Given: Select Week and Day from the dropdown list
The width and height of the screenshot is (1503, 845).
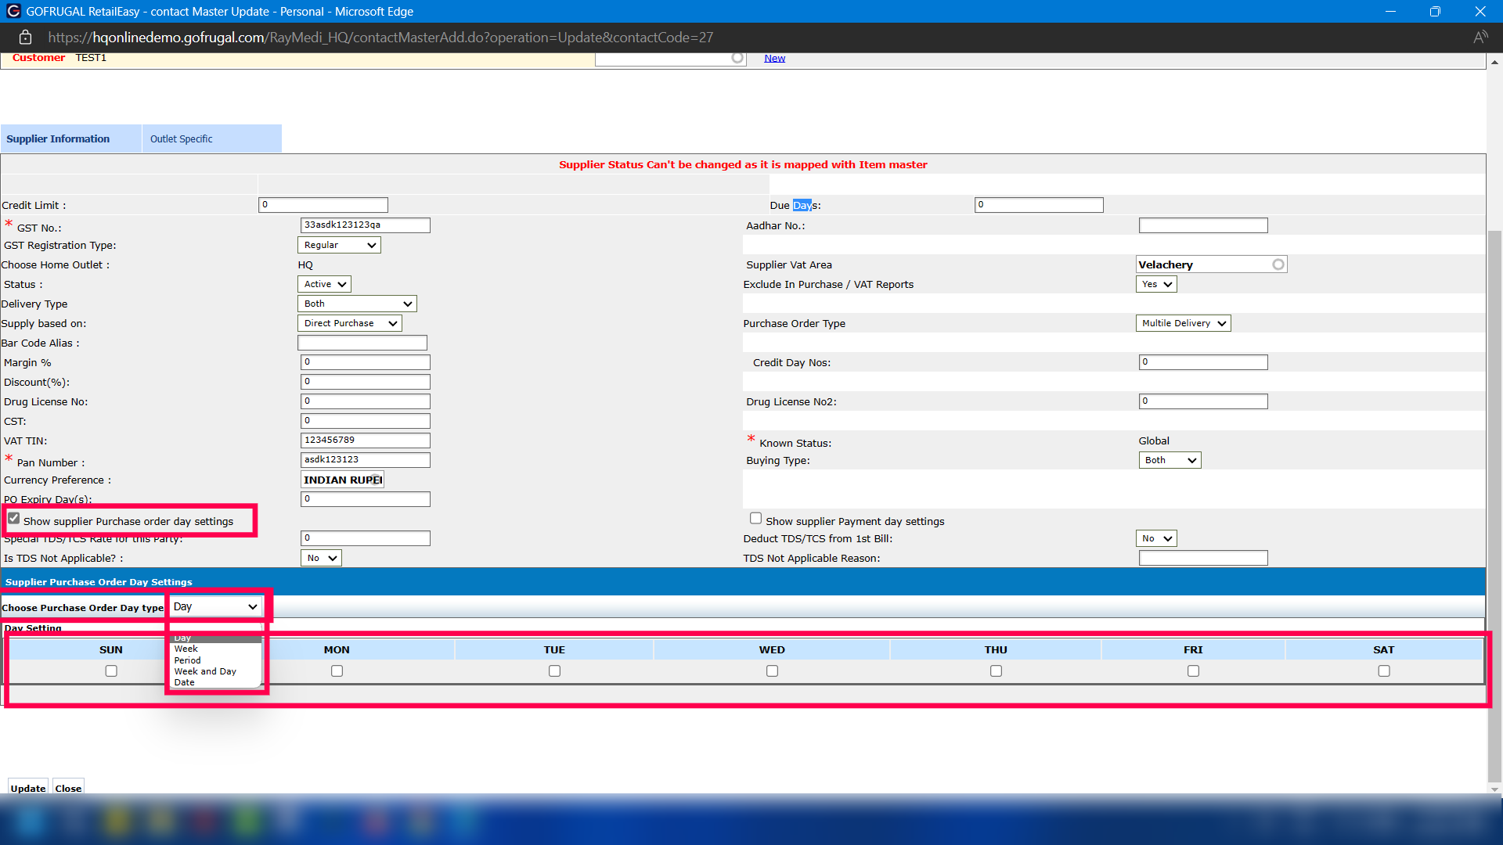Looking at the screenshot, I should 205,671.
